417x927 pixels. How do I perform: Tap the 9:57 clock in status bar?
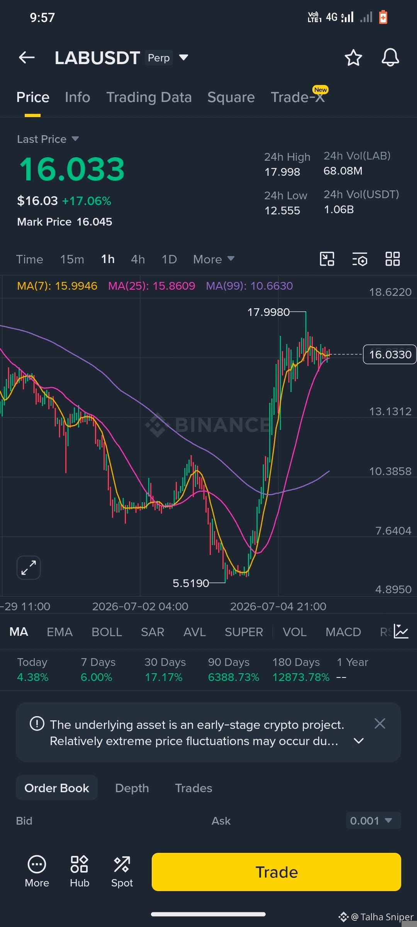(42, 17)
